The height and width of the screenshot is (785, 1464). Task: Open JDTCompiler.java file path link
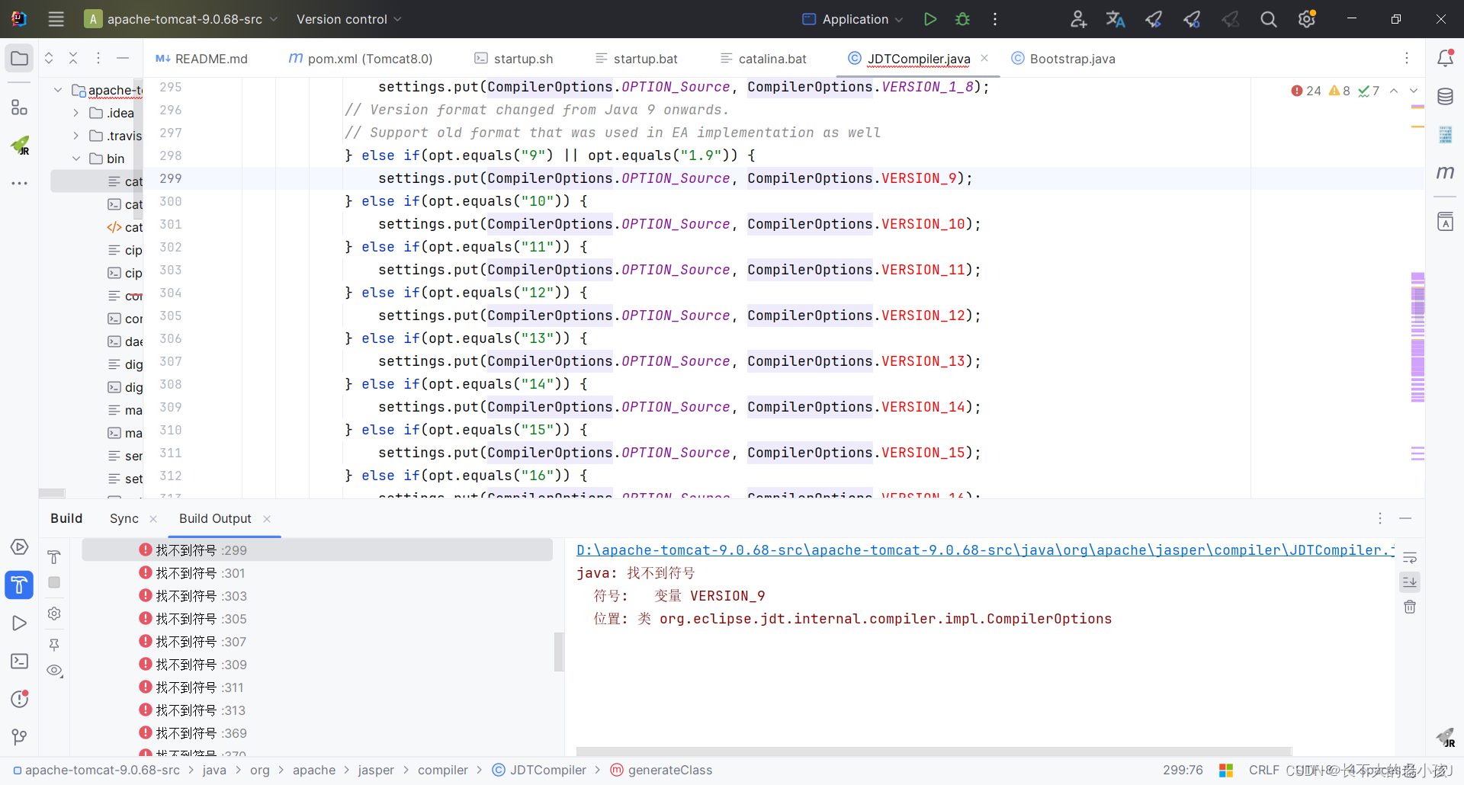coord(984,550)
